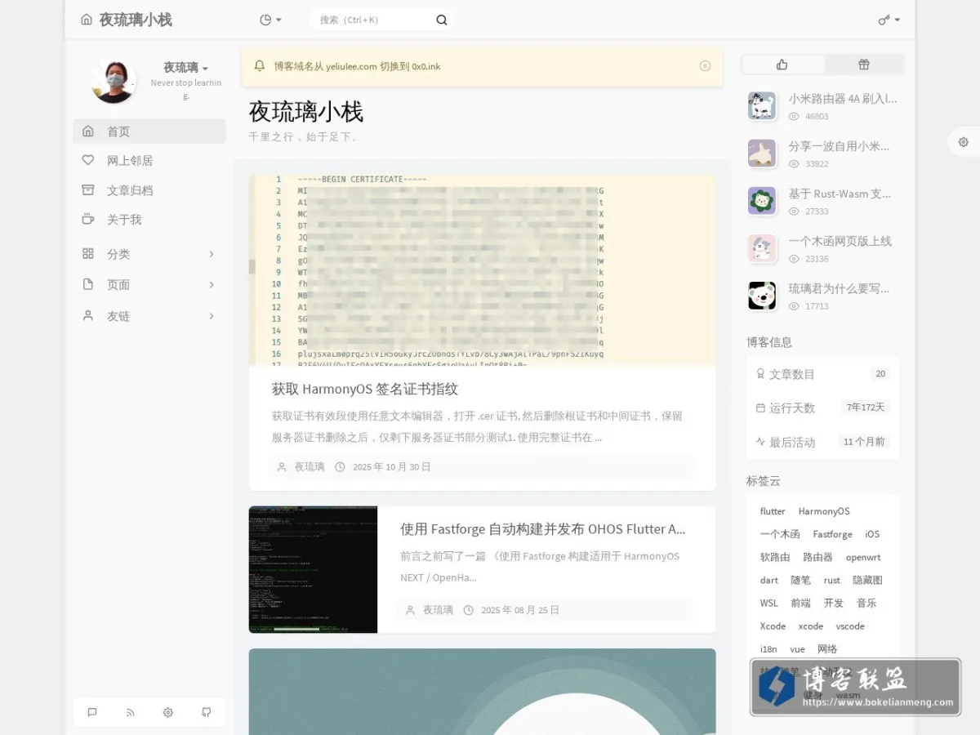The height and width of the screenshot is (735, 980).
Task: Select the 音乐 tag
Action: (x=866, y=603)
